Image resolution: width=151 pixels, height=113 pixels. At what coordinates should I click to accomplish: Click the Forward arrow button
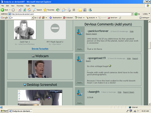[13, 10]
